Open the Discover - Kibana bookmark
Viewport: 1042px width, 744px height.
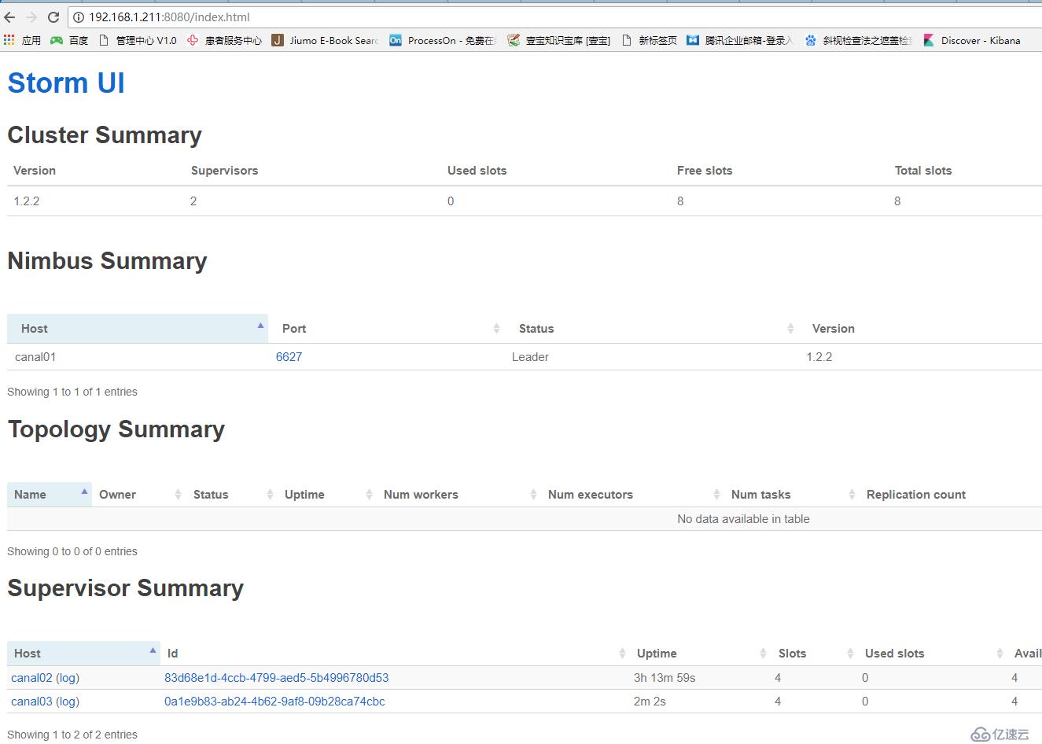point(972,40)
